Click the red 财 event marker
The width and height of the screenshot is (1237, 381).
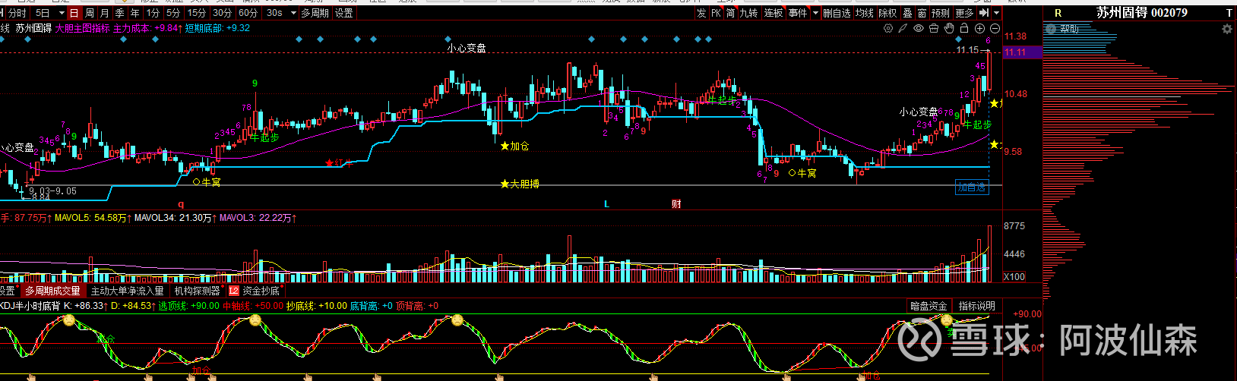pos(676,204)
